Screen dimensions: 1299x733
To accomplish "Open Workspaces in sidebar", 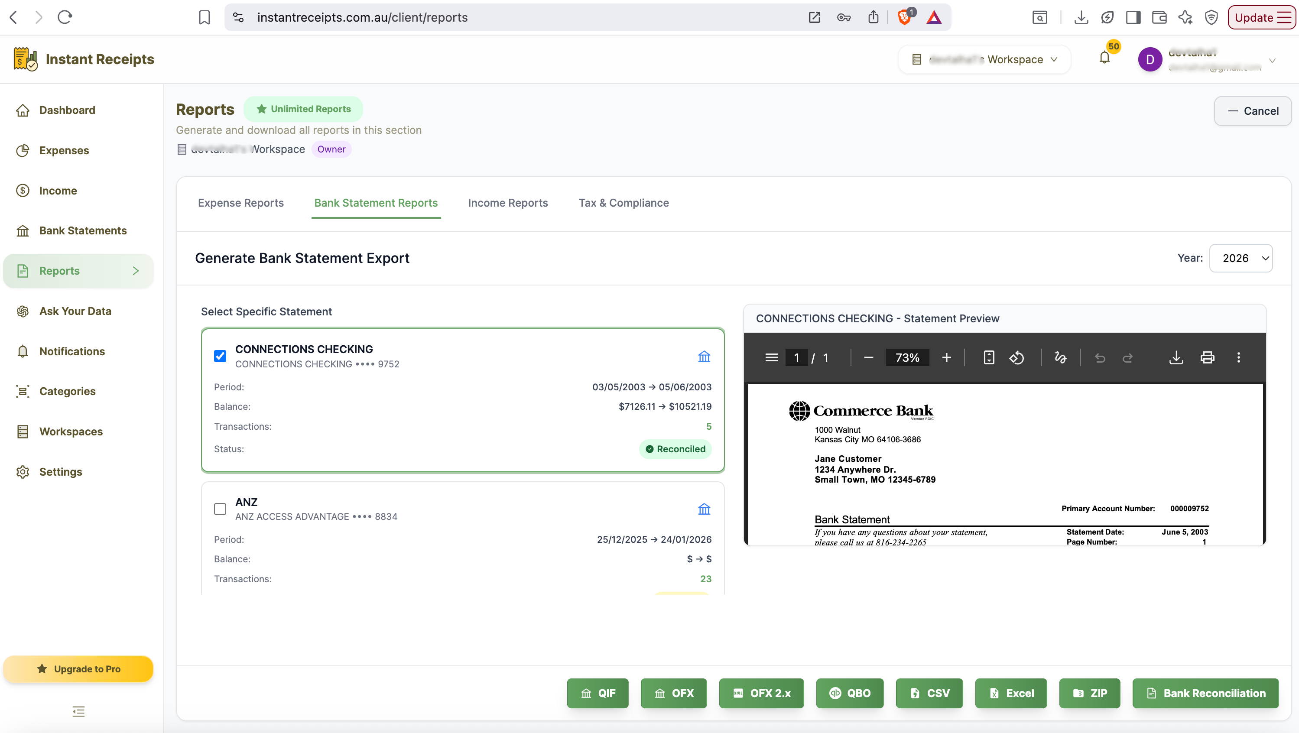I will pyautogui.click(x=78, y=431).
